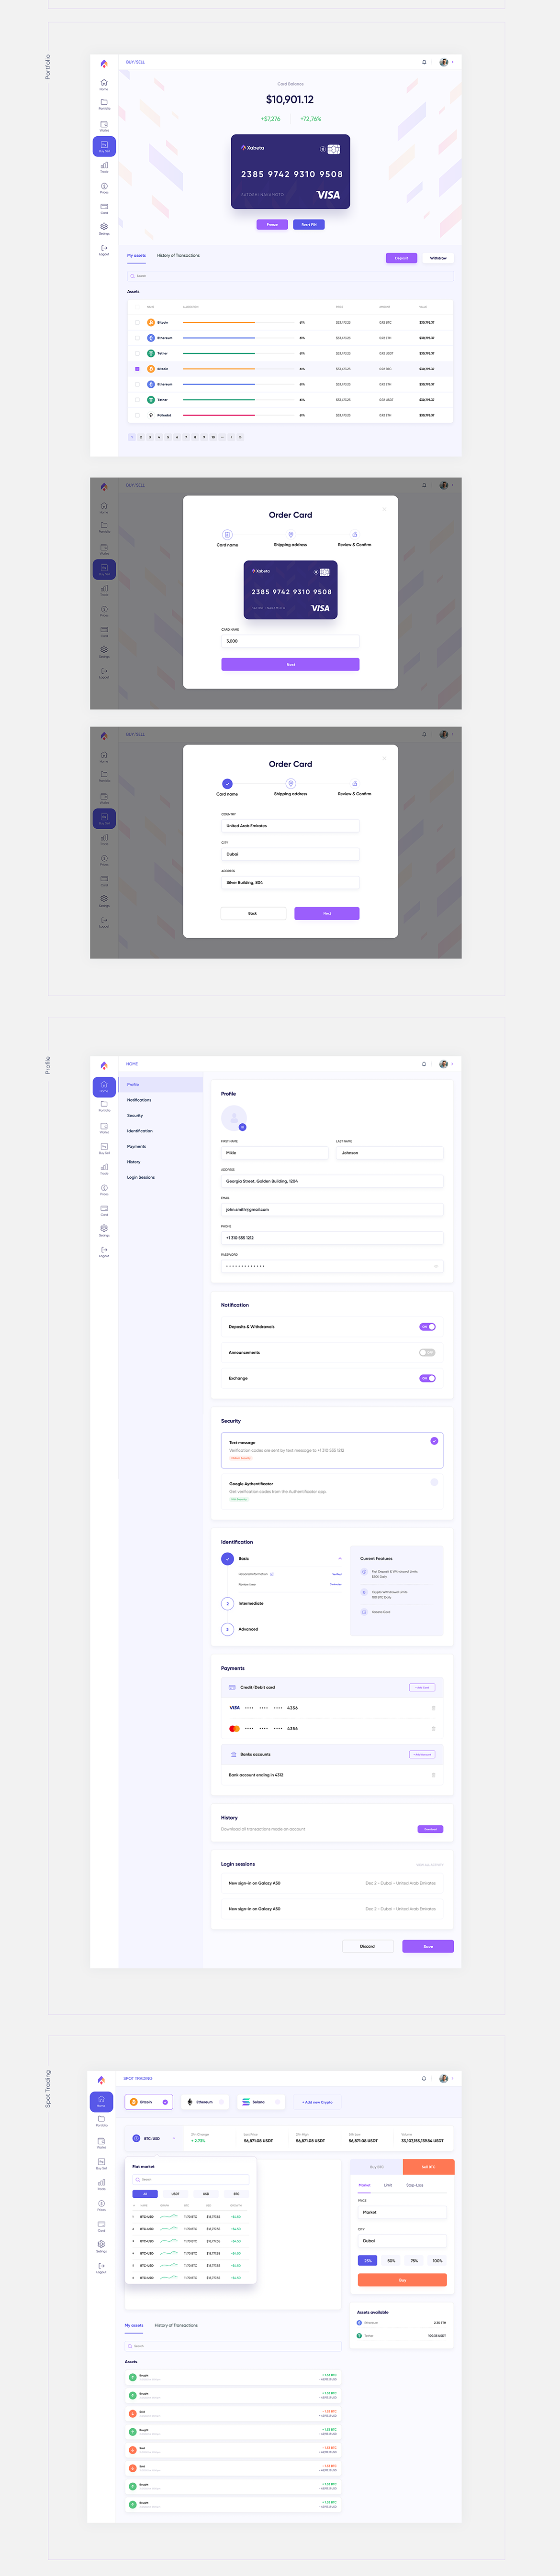Click notification bell in Portfolio screen header
Viewport: 560px width, 2576px height.
coord(424,62)
